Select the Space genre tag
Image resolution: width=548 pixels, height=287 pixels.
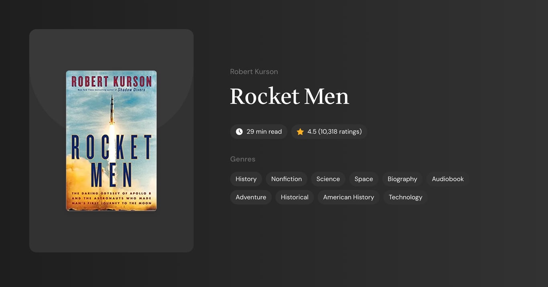[363, 179]
